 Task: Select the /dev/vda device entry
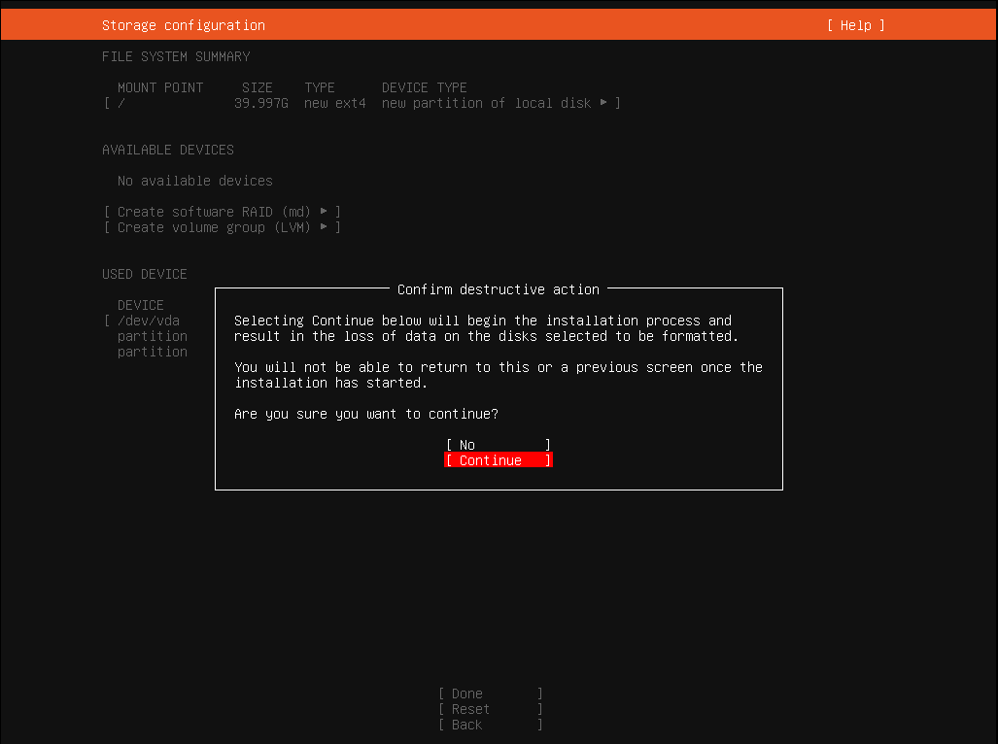(x=149, y=320)
